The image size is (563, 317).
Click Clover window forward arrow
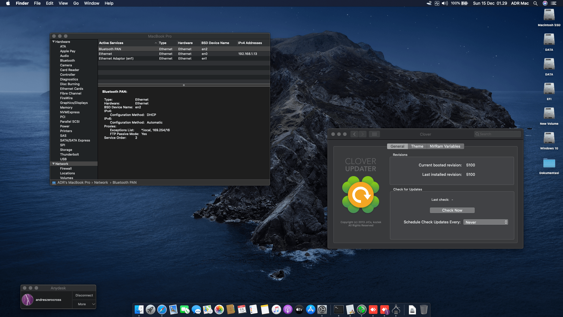click(x=362, y=134)
